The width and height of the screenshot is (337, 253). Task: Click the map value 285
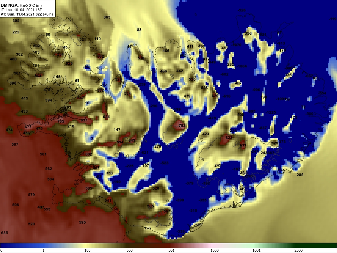click(300, 175)
